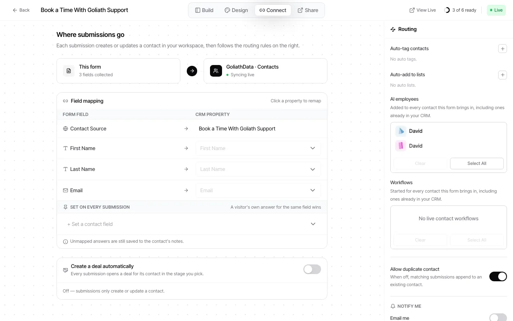513x321 pixels.
Task: Turn off Allow duplicate contact toggle
Action: 498,276
